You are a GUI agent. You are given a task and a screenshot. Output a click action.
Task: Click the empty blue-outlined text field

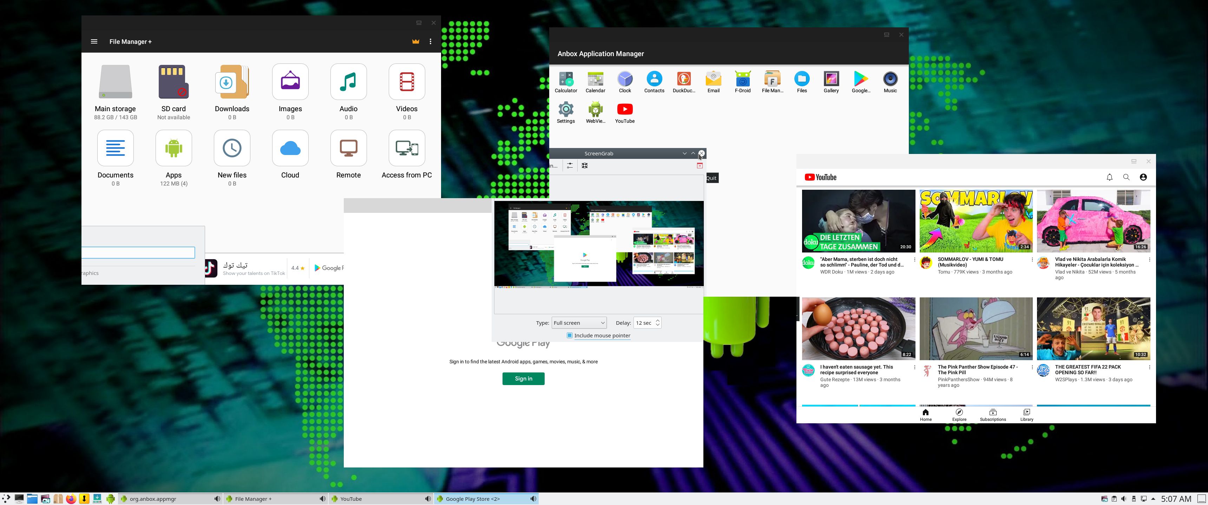138,252
